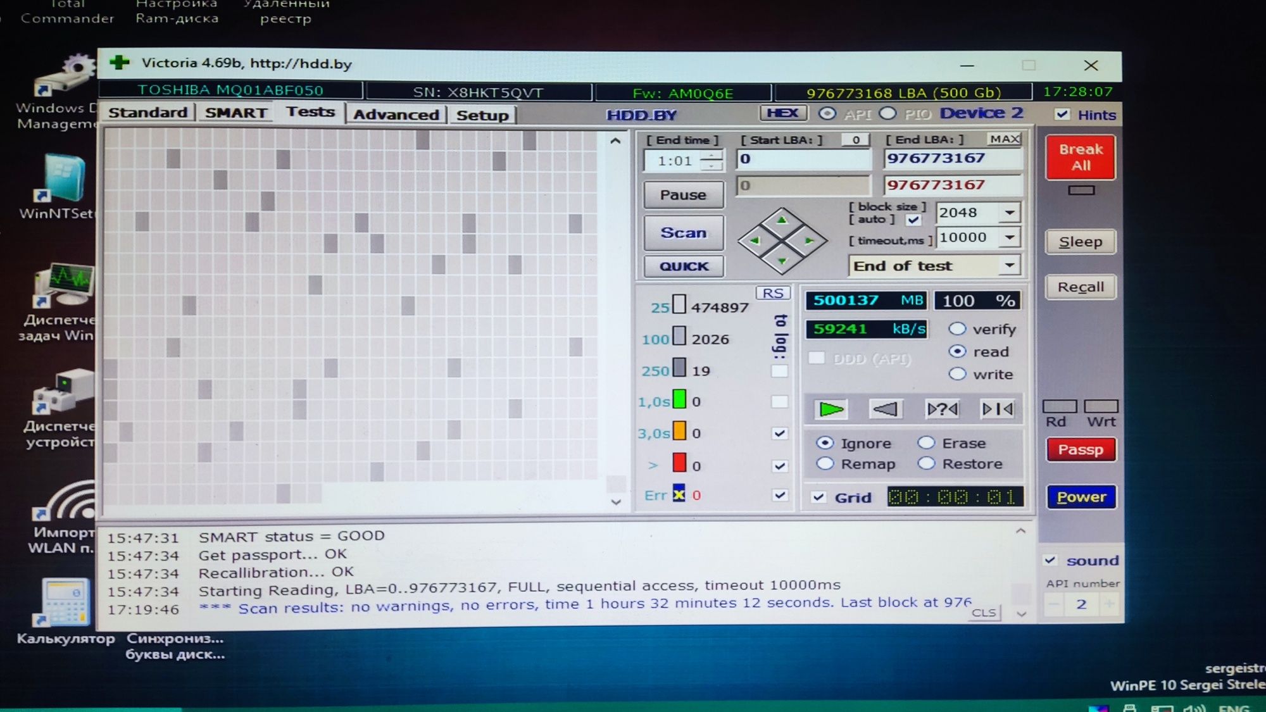Click the Sleep button
The height and width of the screenshot is (712, 1266).
click(x=1081, y=242)
